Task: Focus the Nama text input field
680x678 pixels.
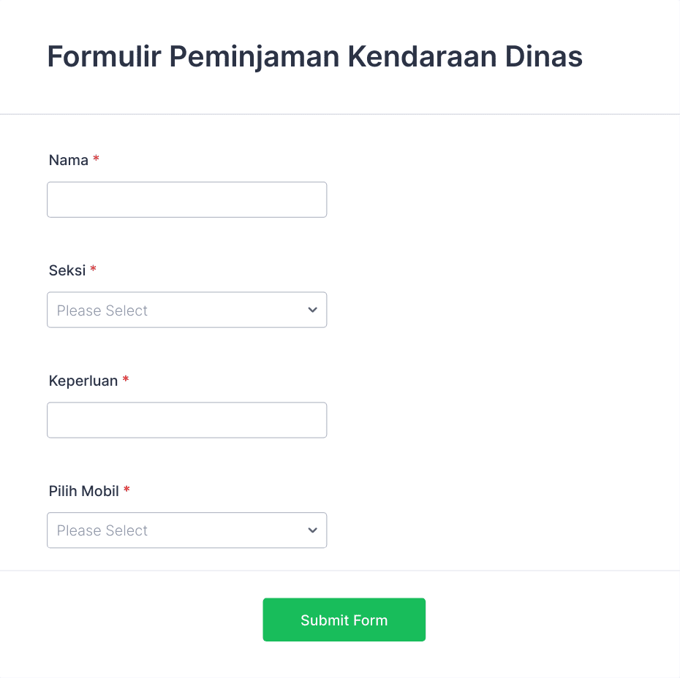Action: [187, 199]
